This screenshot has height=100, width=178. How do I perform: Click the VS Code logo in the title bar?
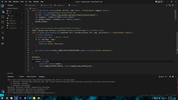tap(2, 2)
